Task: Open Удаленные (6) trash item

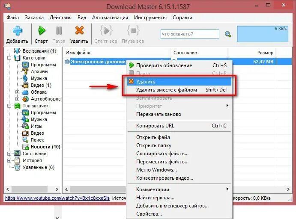Action: pyautogui.click(x=39, y=167)
